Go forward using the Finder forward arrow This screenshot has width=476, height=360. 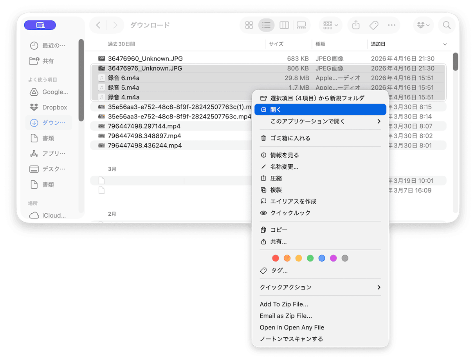115,25
